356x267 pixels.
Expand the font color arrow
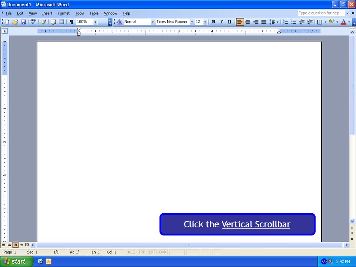coord(349,22)
